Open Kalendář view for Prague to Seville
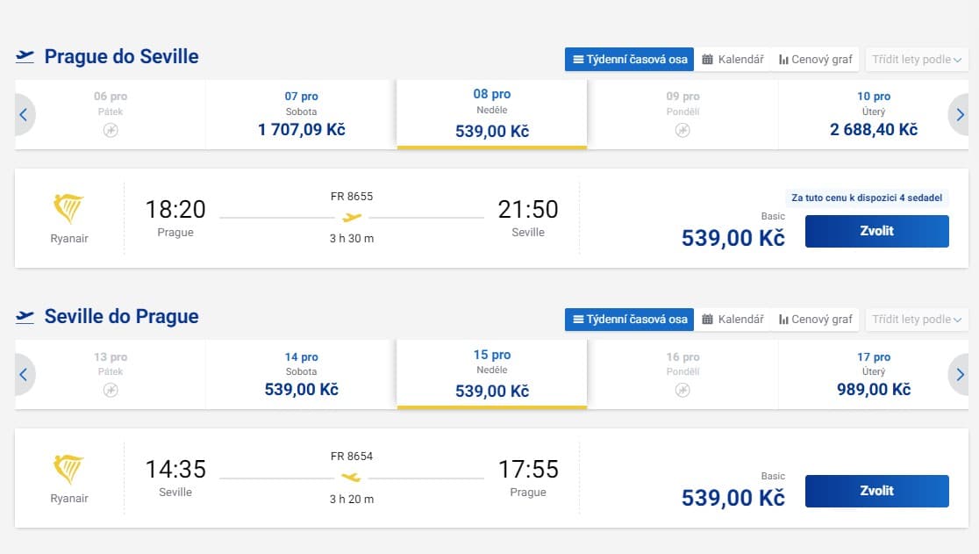979x554 pixels. (732, 60)
